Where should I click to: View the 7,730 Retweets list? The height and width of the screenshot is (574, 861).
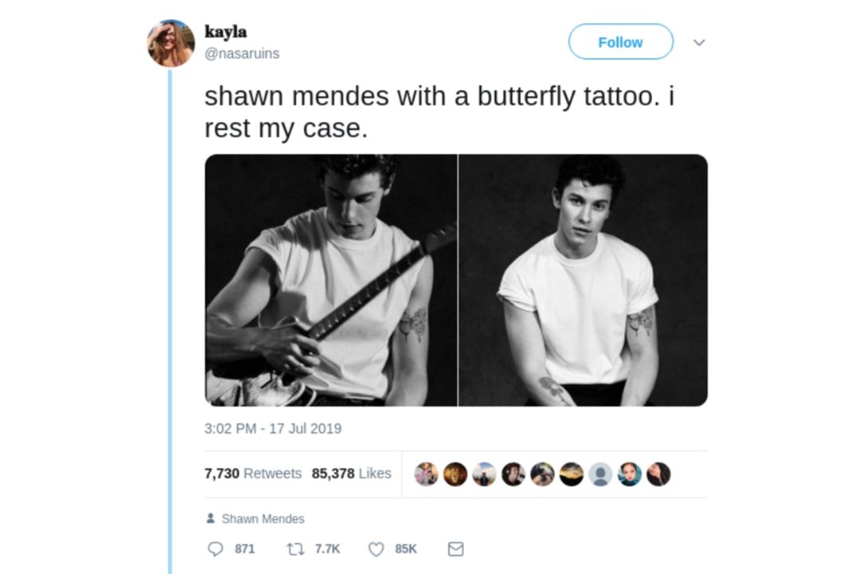click(x=254, y=474)
